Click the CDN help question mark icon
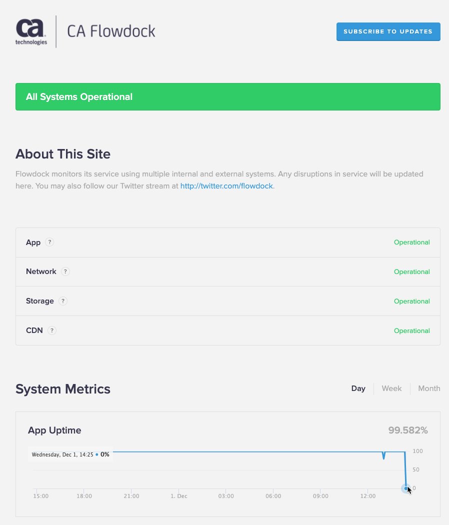 52,330
